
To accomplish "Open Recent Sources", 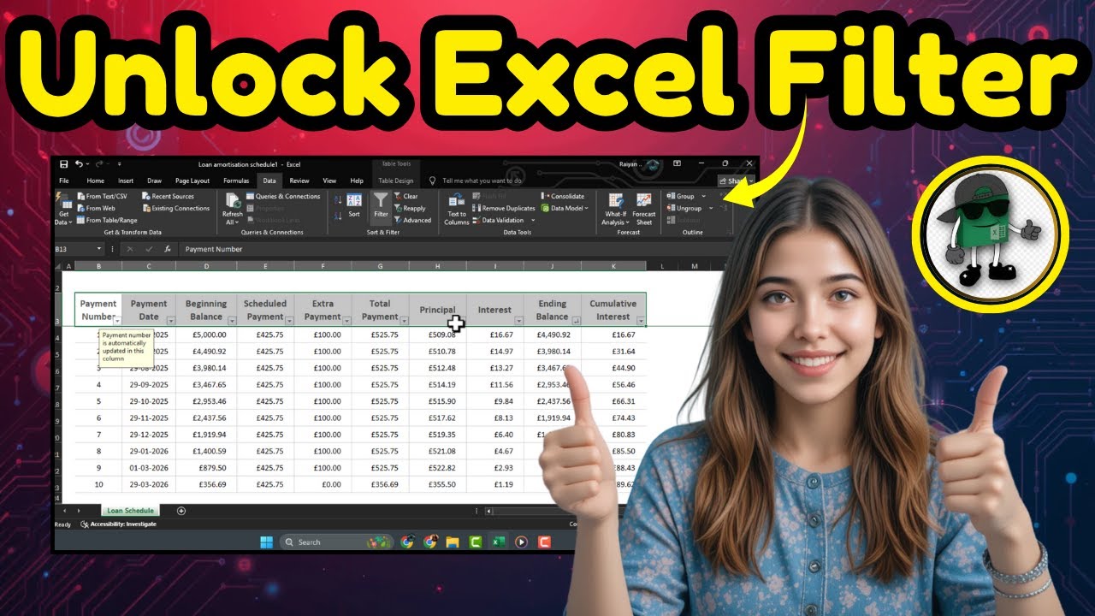I will click(x=168, y=197).
